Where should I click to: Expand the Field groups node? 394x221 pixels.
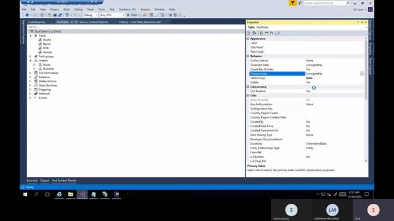point(30,56)
